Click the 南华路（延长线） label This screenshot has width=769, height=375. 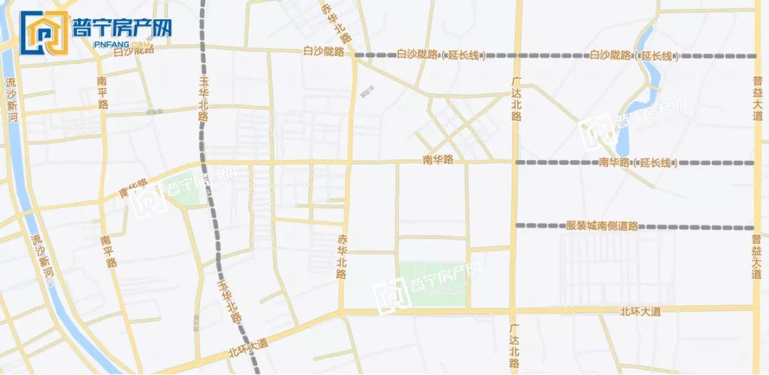638,162
